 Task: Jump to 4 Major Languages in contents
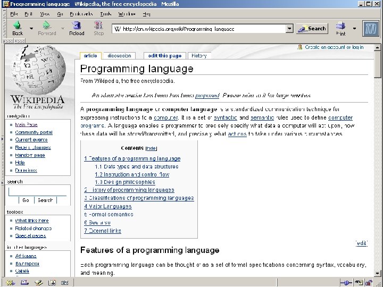point(107,206)
